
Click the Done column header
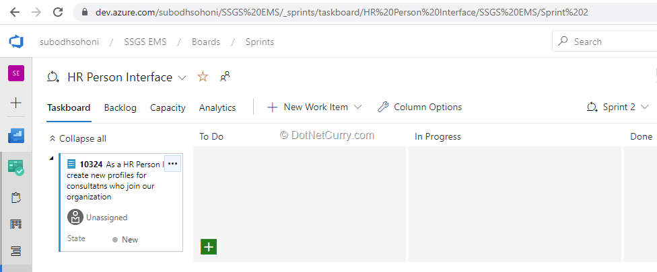coord(641,136)
